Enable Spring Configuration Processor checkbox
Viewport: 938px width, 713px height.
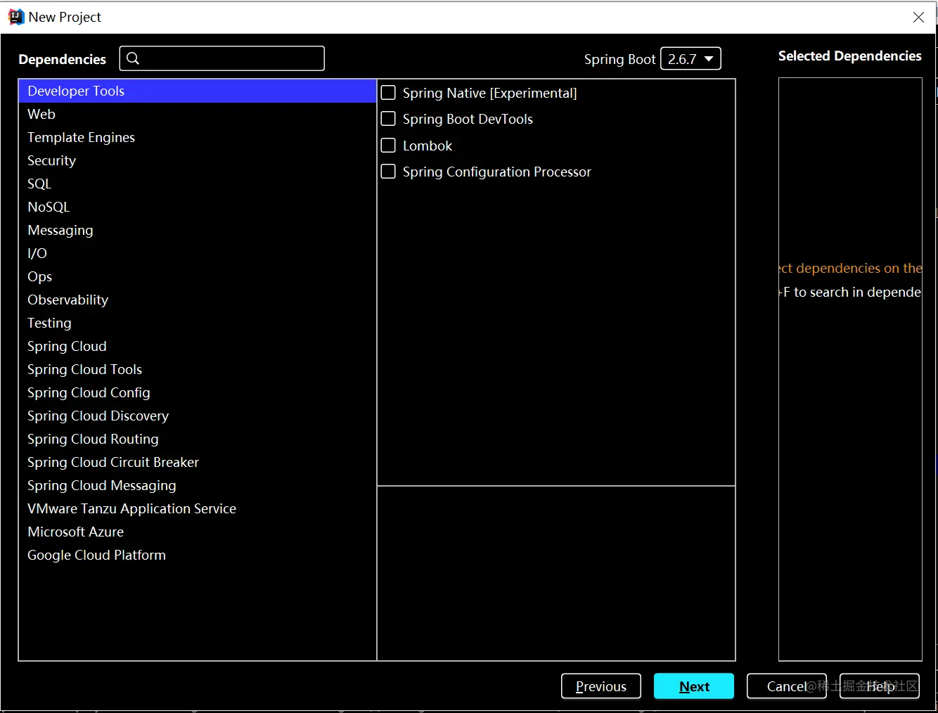[388, 172]
